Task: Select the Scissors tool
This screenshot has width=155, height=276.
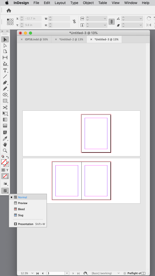Action: coord(5,107)
